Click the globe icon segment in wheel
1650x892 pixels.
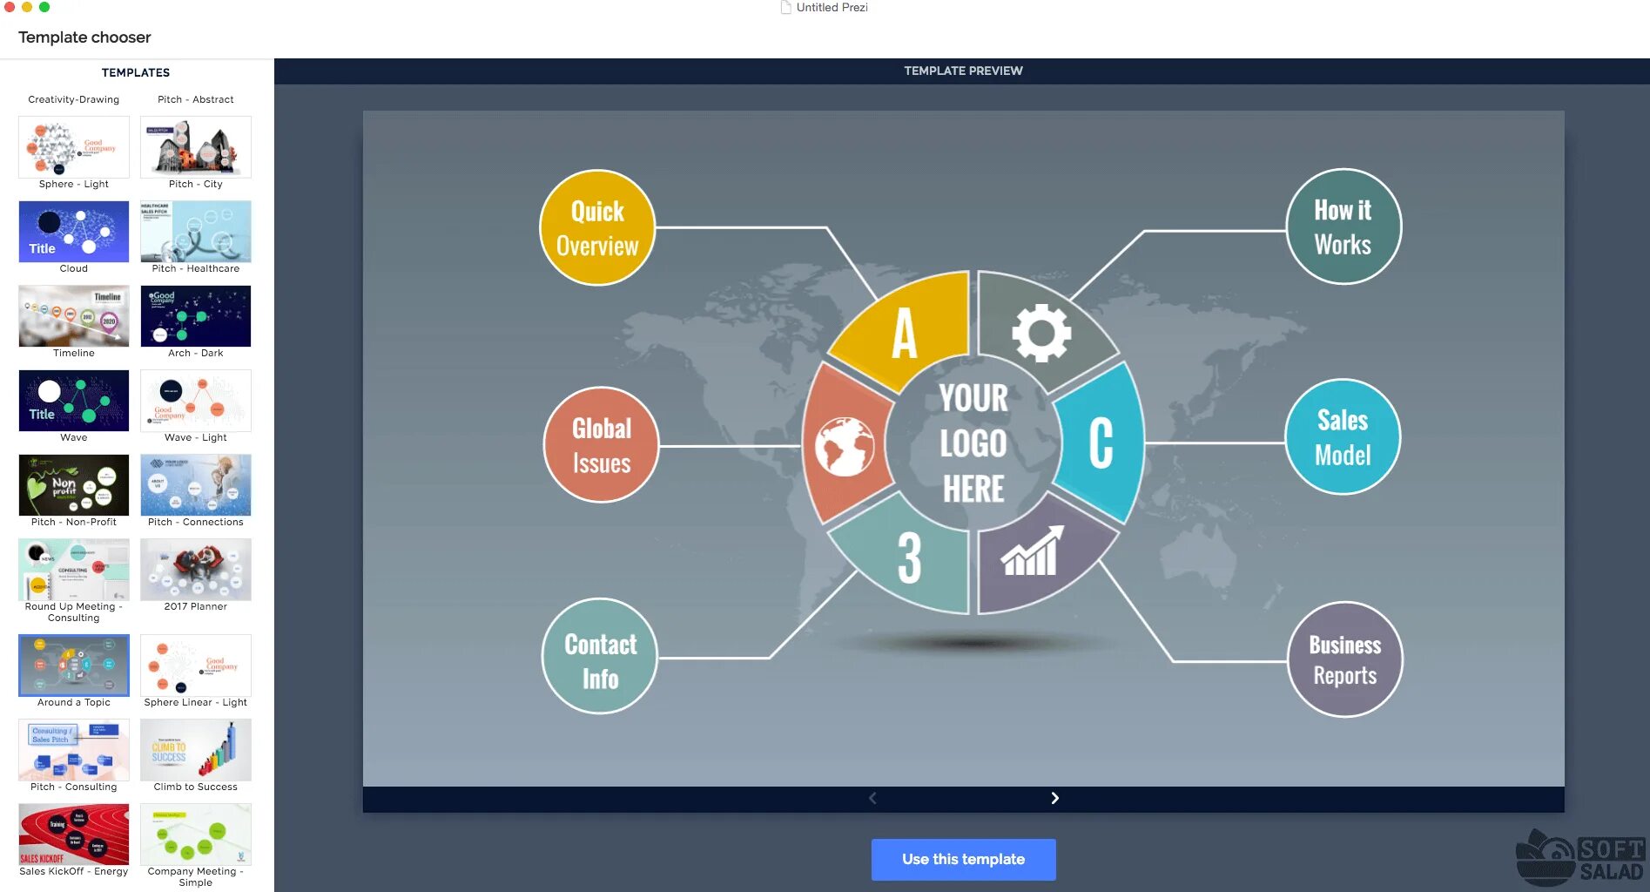[x=845, y=446]
